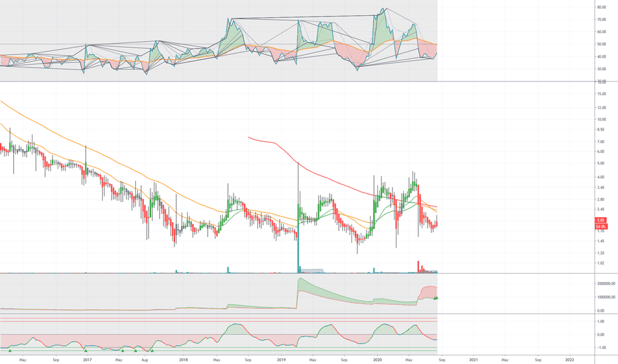Click the 5.00 price axis label
This screenshot has height=364, width=618.
pos(600,163)
